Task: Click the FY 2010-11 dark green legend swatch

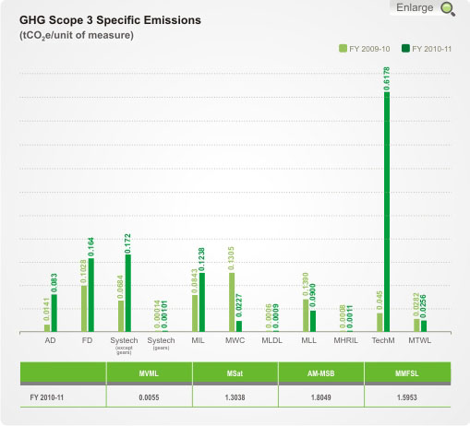Action: 405,49
